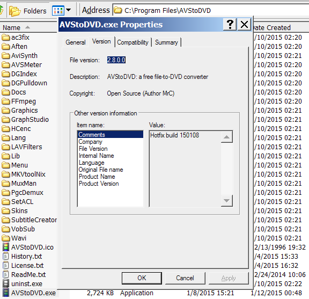Click the AVStoDVD.exe file icon
The image size is (309, 299).
[x=6, y=293]
